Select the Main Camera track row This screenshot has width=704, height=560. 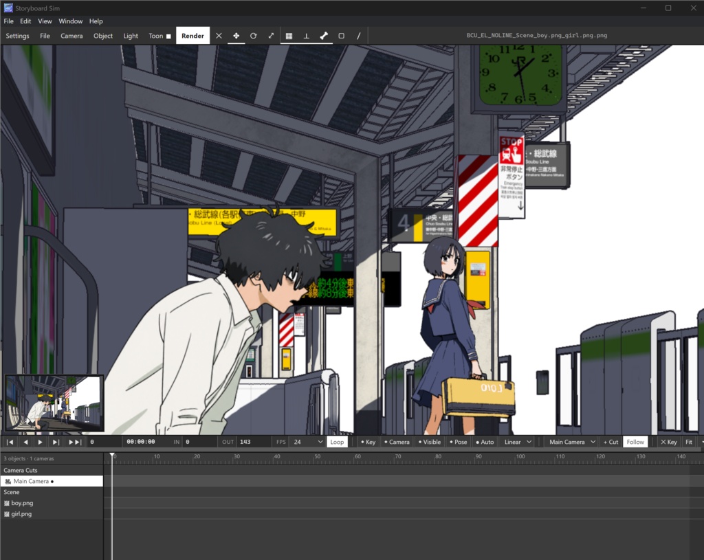point(52,481)
